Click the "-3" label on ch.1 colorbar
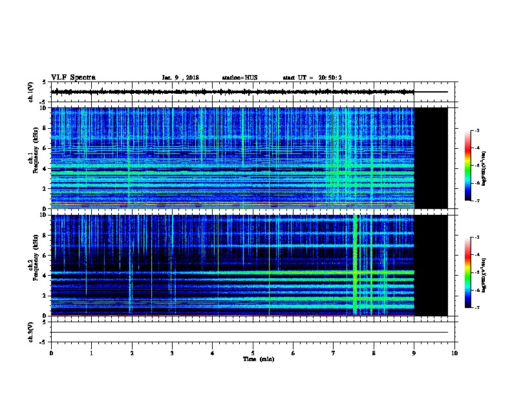 [x=476, y=130]
